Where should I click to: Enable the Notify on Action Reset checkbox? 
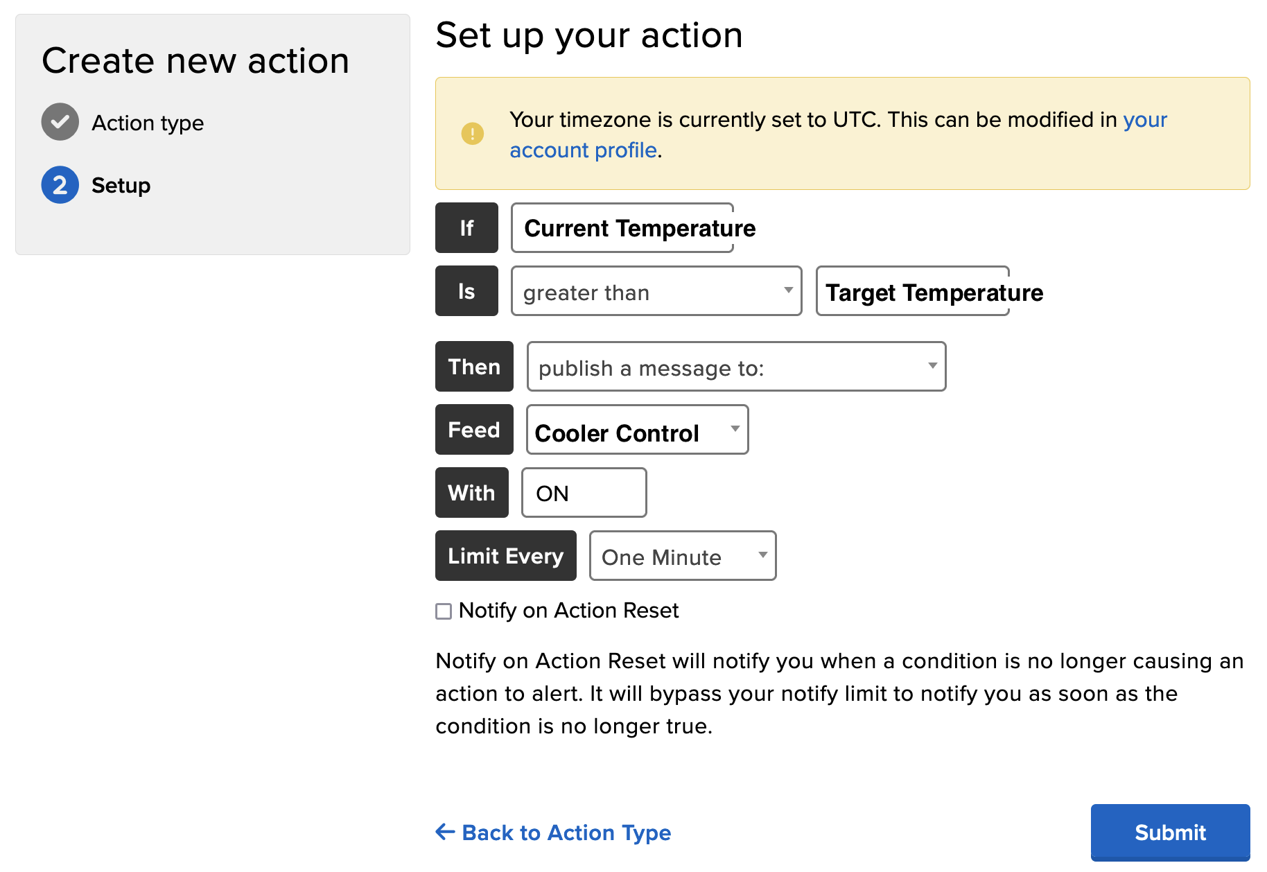(x=443, y=611)
